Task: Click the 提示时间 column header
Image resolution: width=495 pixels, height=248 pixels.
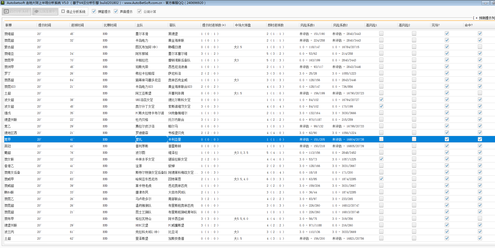Action: (44, 25)
